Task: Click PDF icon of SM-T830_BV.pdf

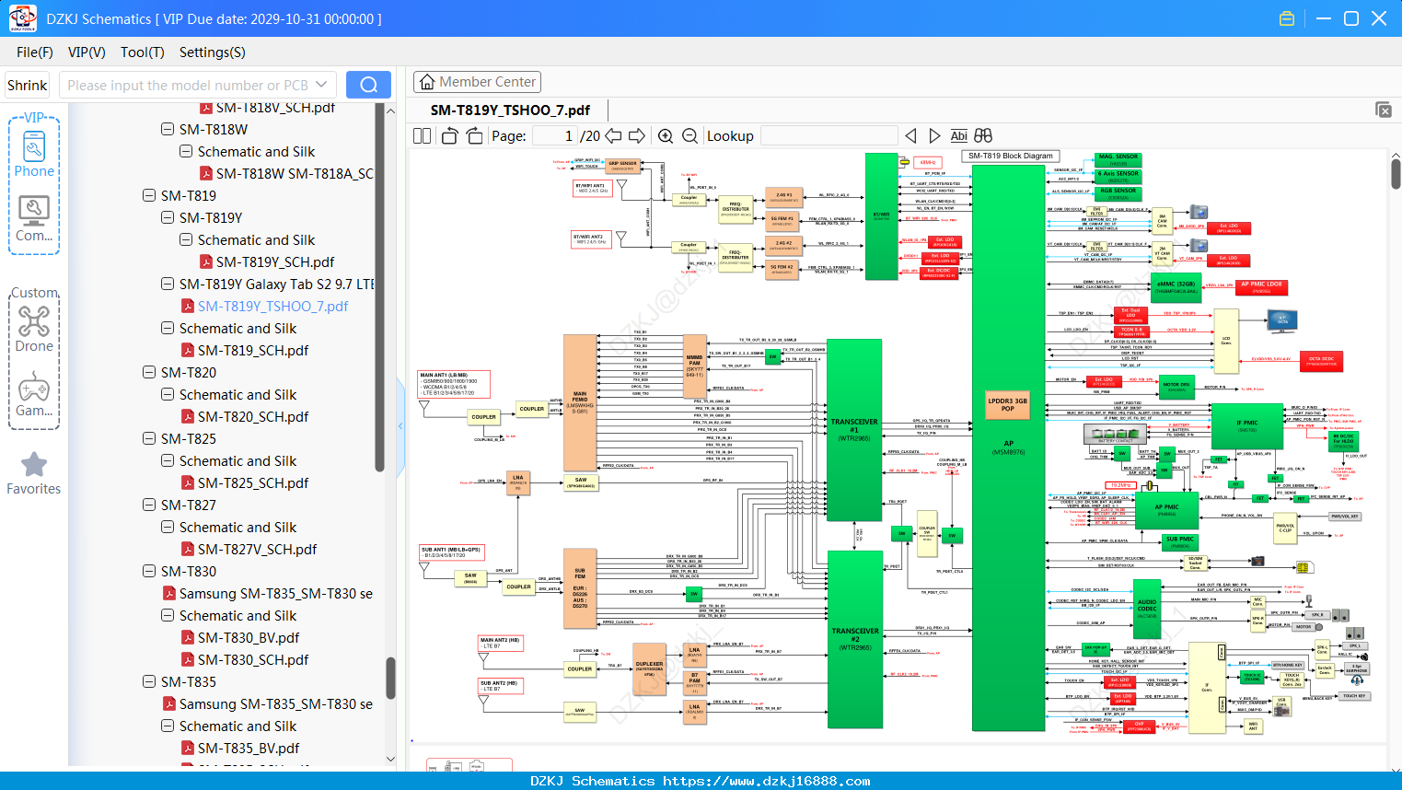Action: (x=188, y=638)
